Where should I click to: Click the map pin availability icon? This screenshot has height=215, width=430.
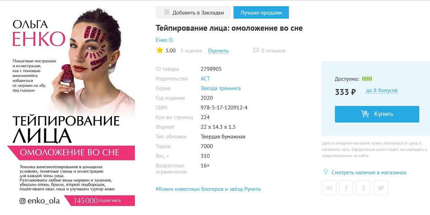point(326,172)
